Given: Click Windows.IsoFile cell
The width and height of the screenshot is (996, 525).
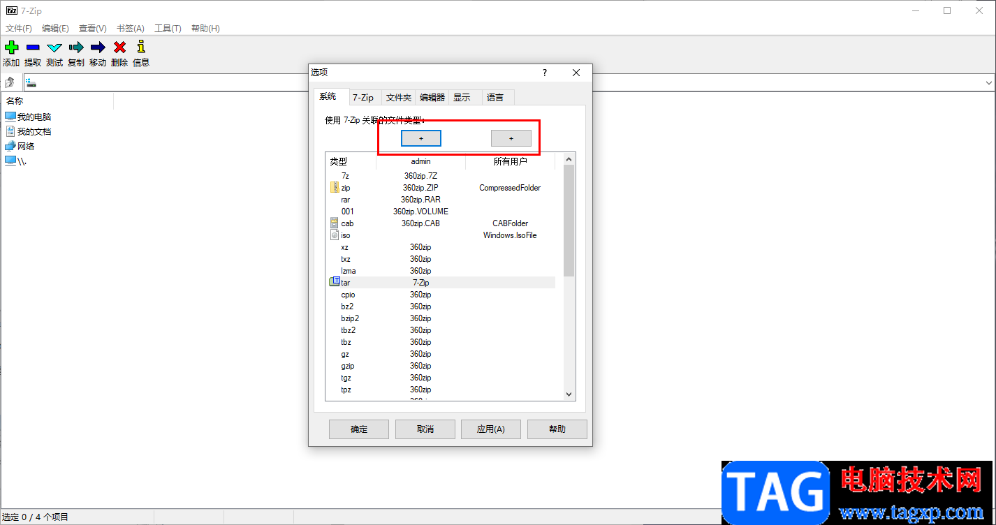Looking at the screenshot, I should click(510, 235).
